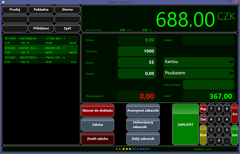Image resolution: width=240 pixels, height=154 pixels.
Task: Expand the Poukazem voucher type dropdown
Action: [x=199, y=74]
